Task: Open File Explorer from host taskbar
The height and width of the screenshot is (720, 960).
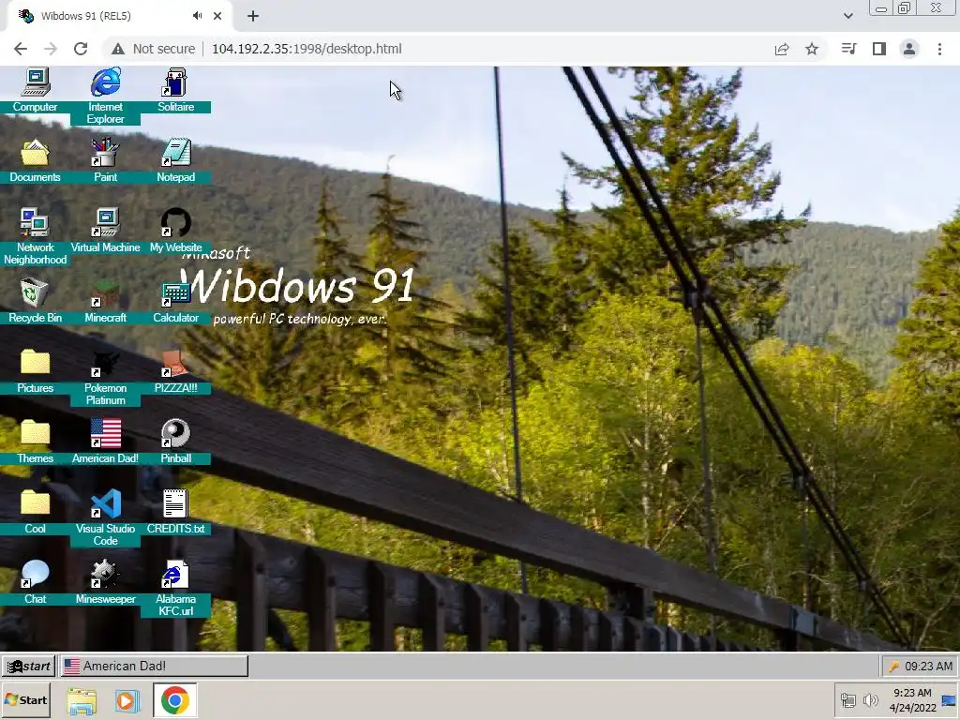Action: click(x=82, y=700)
